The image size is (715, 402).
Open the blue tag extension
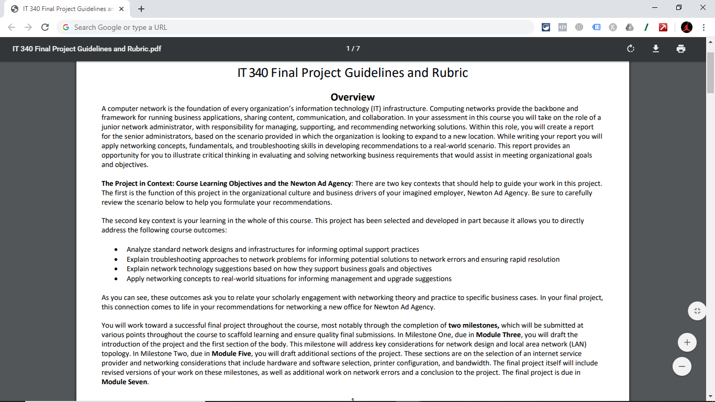(596, 27)
